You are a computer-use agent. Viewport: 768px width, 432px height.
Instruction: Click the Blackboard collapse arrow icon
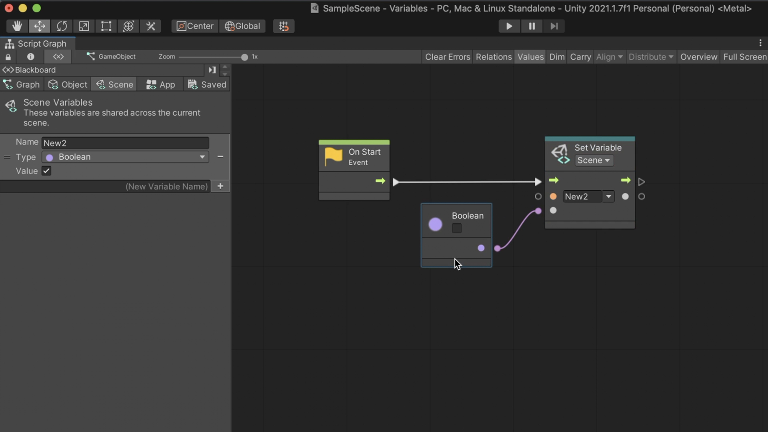[212, 69]
